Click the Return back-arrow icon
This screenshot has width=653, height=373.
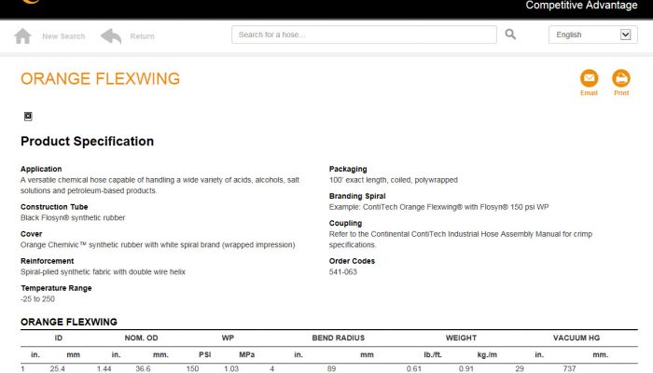tap(111, 35)
